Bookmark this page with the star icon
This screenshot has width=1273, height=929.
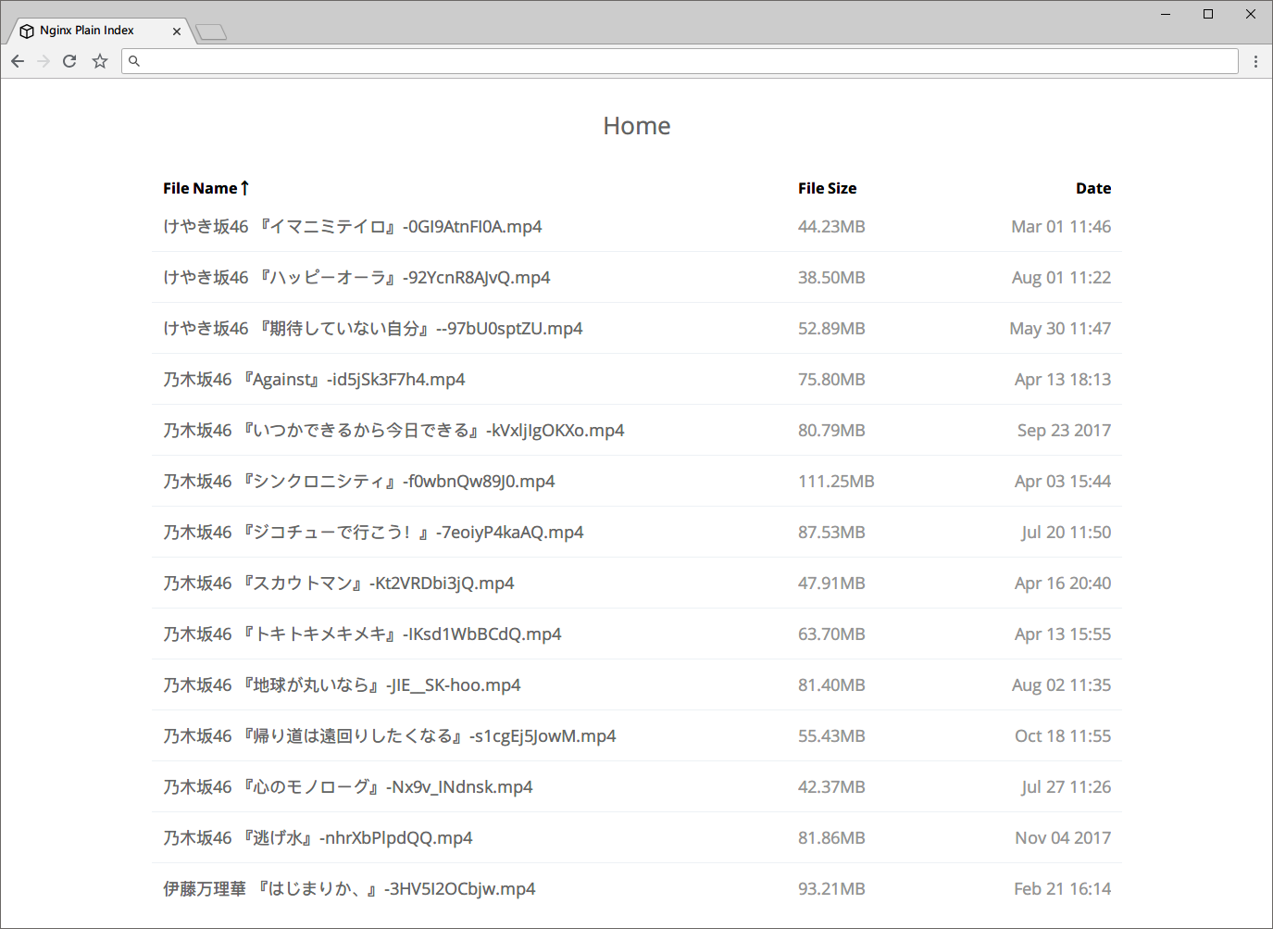point(99,61)
